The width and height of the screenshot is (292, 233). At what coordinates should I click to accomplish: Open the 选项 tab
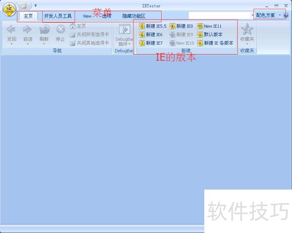tap(107, 16)
